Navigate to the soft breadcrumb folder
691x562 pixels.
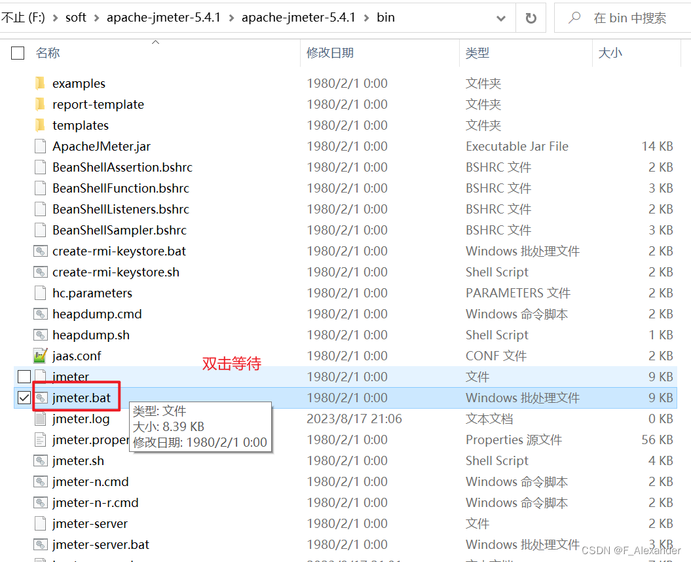(x=76, y=18)
